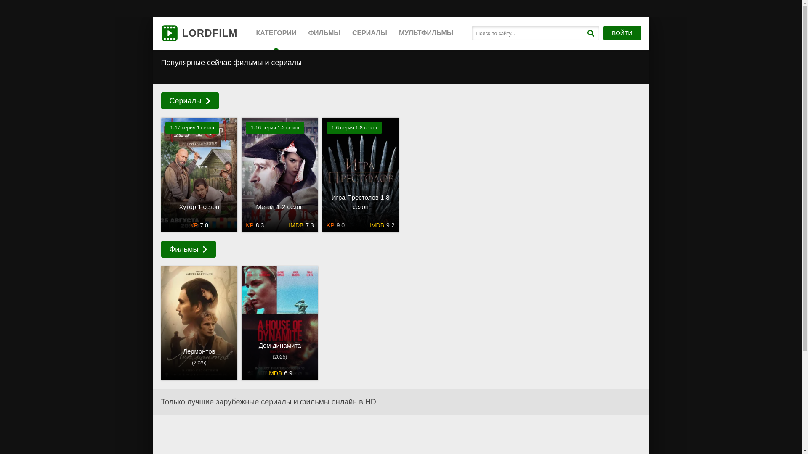Screen dimensions: 808x454
Task: Open the КАТЕГОРИИ dropdown menu
Action: tap(276, 33)
